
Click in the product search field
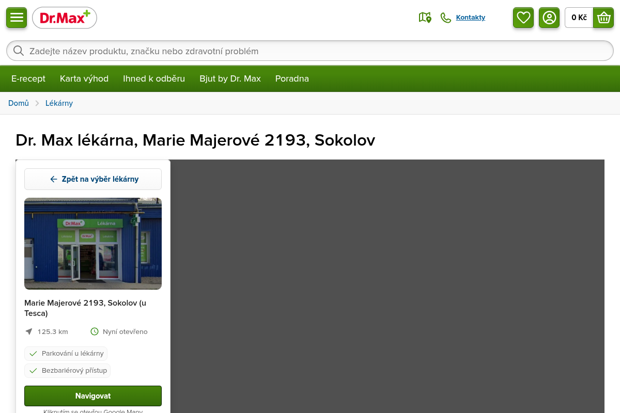(x=310, y=51)
